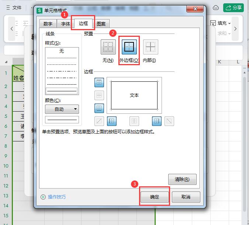The width and height of the screenshot is (249, 225).
Task: Select the solid line style in list
Action: coord(62,91)
